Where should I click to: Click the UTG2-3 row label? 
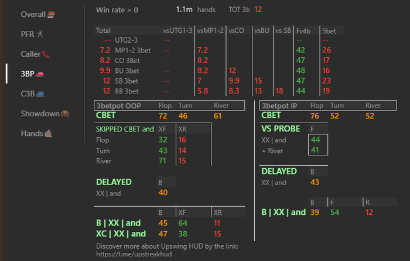point(127,40)
